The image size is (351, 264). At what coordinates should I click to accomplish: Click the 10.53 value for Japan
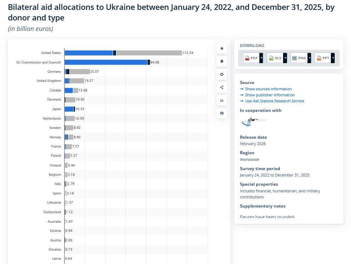tap(80, 109)
